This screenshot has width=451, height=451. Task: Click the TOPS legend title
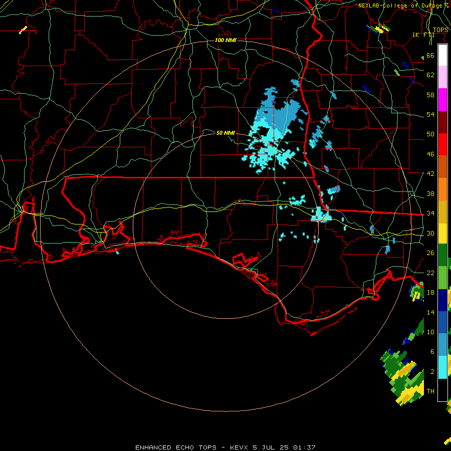coord(440,30)
